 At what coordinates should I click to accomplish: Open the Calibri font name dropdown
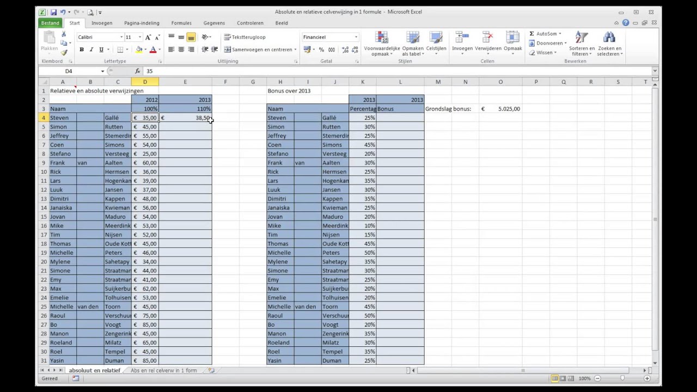click(x=121, y=37)
